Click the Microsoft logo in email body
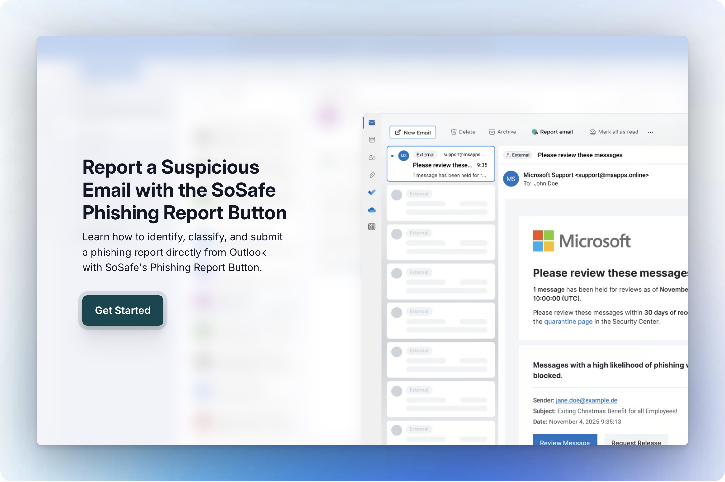The width and height of the screenshot is (725, 482). click(581, 241)
